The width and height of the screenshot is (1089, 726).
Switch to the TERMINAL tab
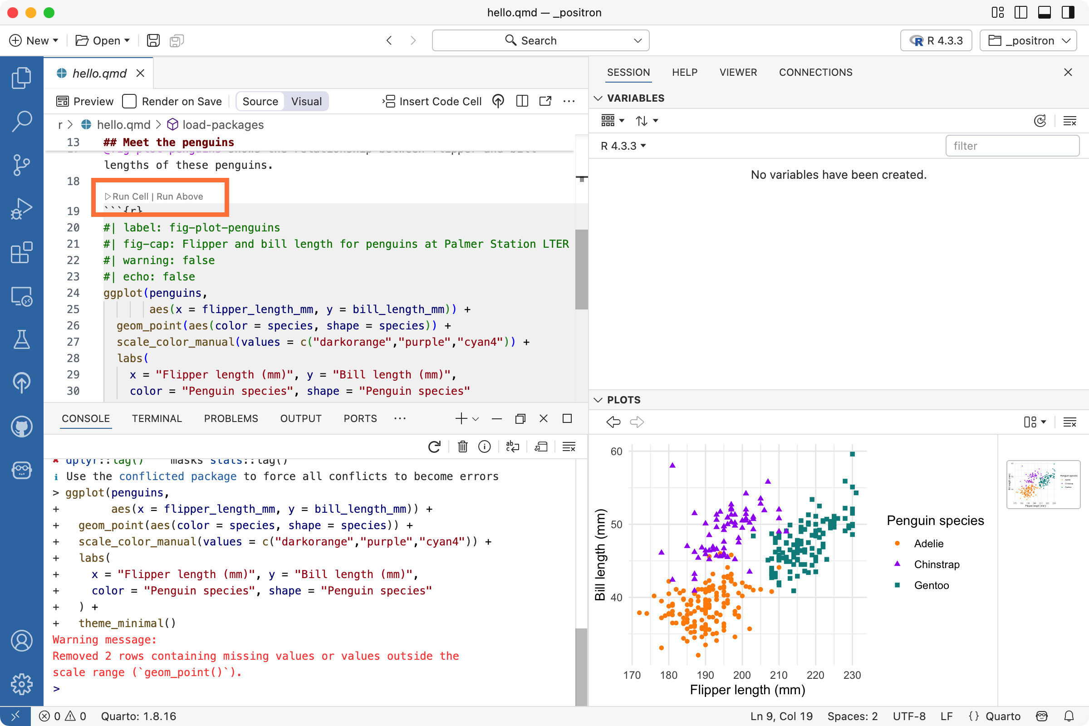click(157, 418)
